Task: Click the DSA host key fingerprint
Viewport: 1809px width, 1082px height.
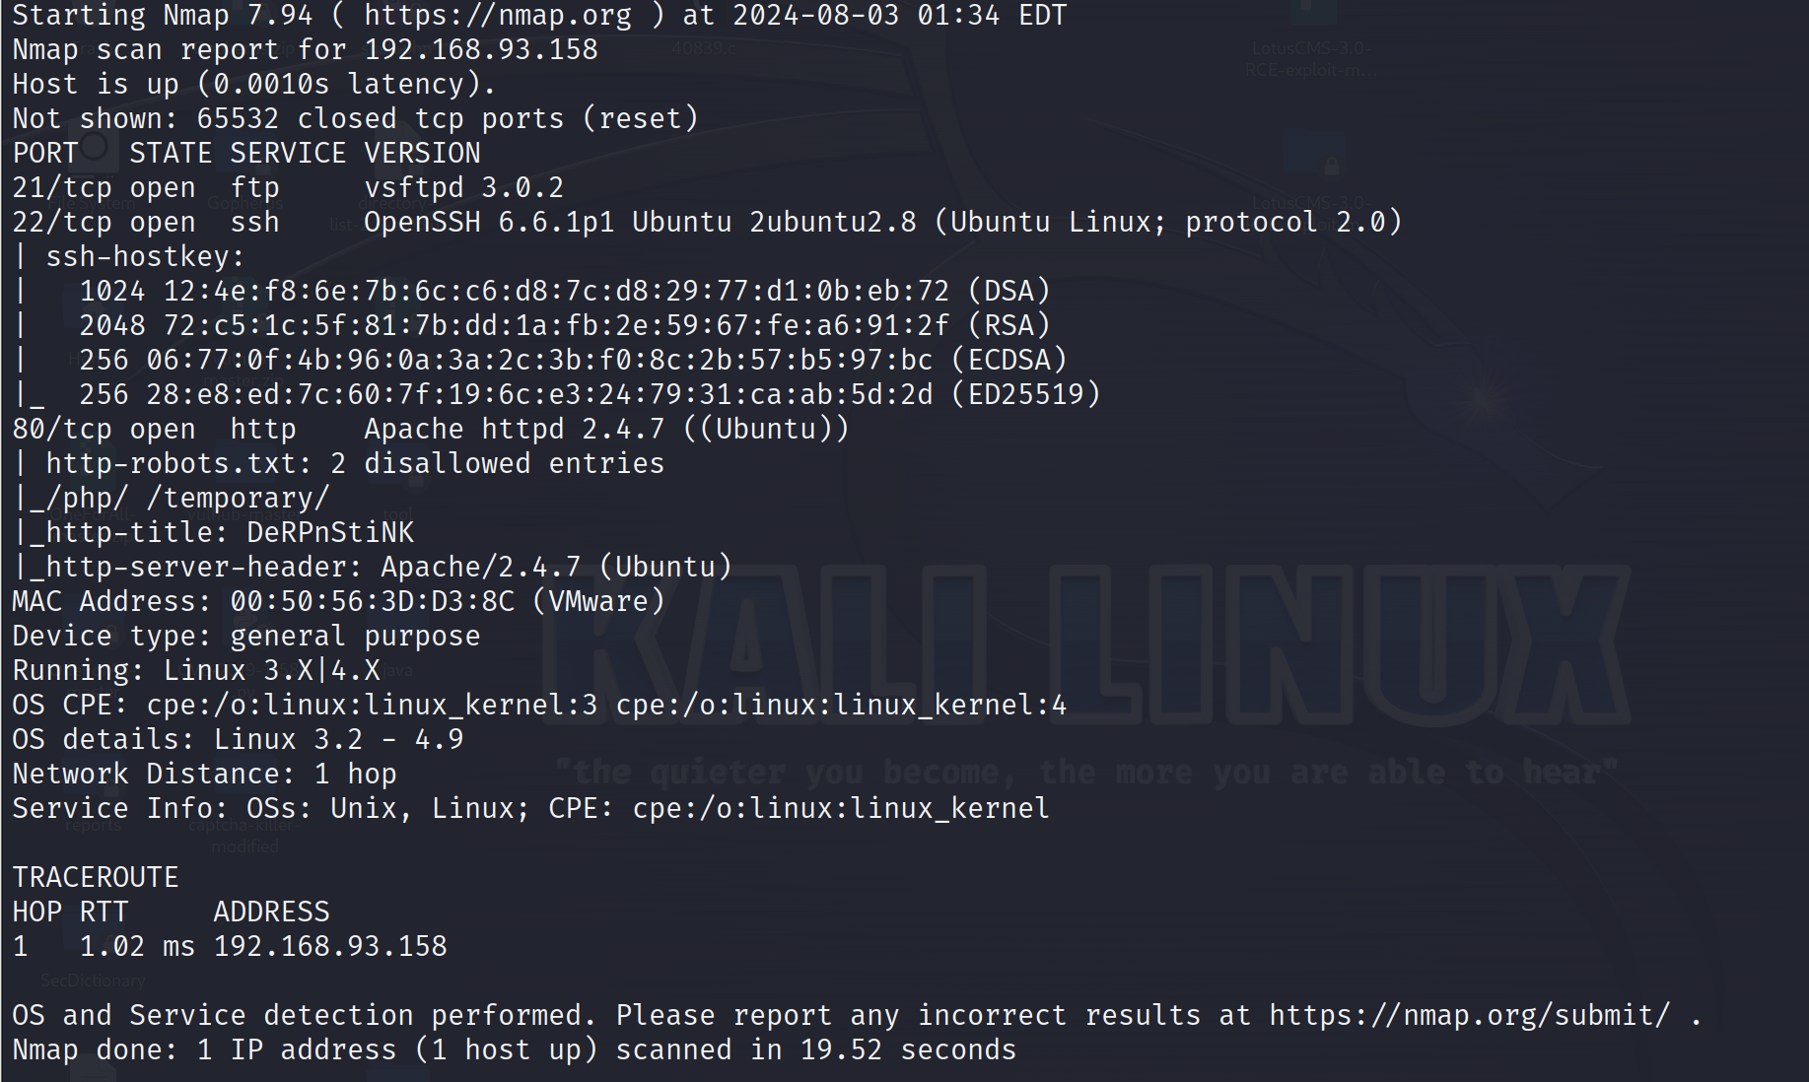Action: [556, 292]
